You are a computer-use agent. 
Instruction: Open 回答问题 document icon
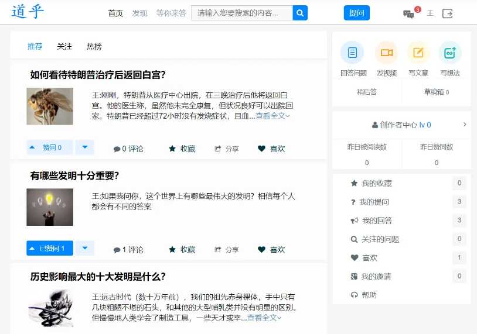click(x=352, y=53)
